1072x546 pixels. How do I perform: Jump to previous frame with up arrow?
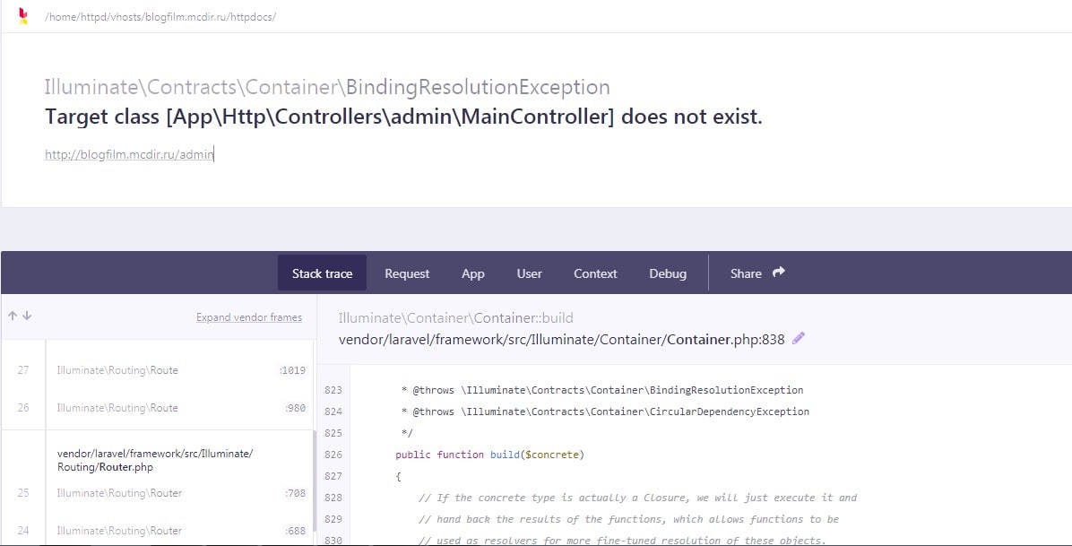[13, 316]
